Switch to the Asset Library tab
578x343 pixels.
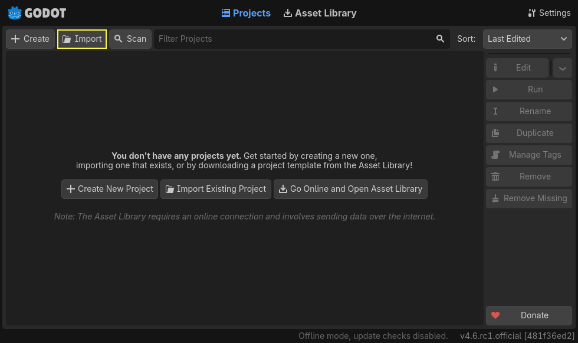pyautogui.click(x=320, y=12)
